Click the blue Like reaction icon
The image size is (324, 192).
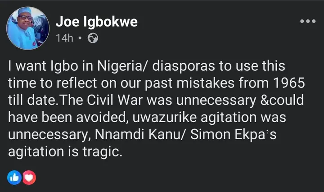coord(14,178)
